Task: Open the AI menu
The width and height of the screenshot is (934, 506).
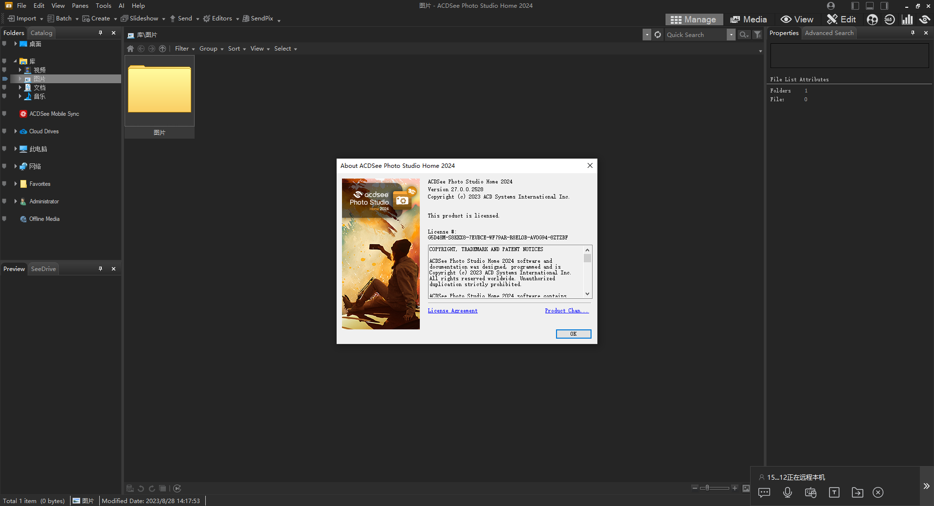Action: pyautogui.click(x=122, y=6)
